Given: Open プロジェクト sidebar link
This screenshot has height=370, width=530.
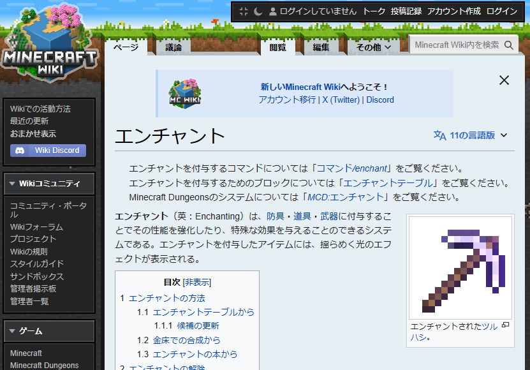Looking at the screenshot, I should 33,239.
